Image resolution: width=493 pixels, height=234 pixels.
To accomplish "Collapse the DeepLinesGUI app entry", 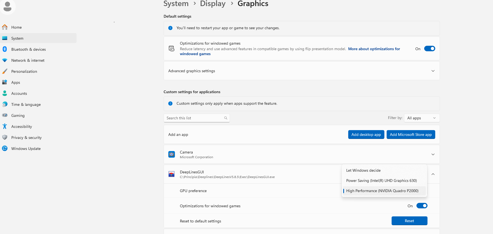I will point(433,174).
